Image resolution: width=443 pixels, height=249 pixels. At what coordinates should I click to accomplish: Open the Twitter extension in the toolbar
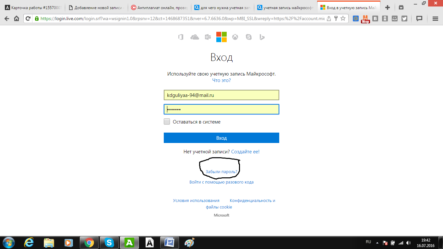(404, 18)
